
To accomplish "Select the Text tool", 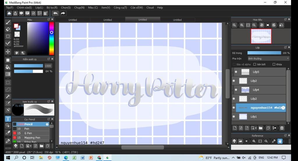I will coord(8,119).
